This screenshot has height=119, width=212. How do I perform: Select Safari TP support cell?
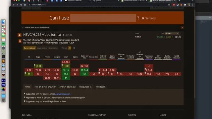coord(66,78)
